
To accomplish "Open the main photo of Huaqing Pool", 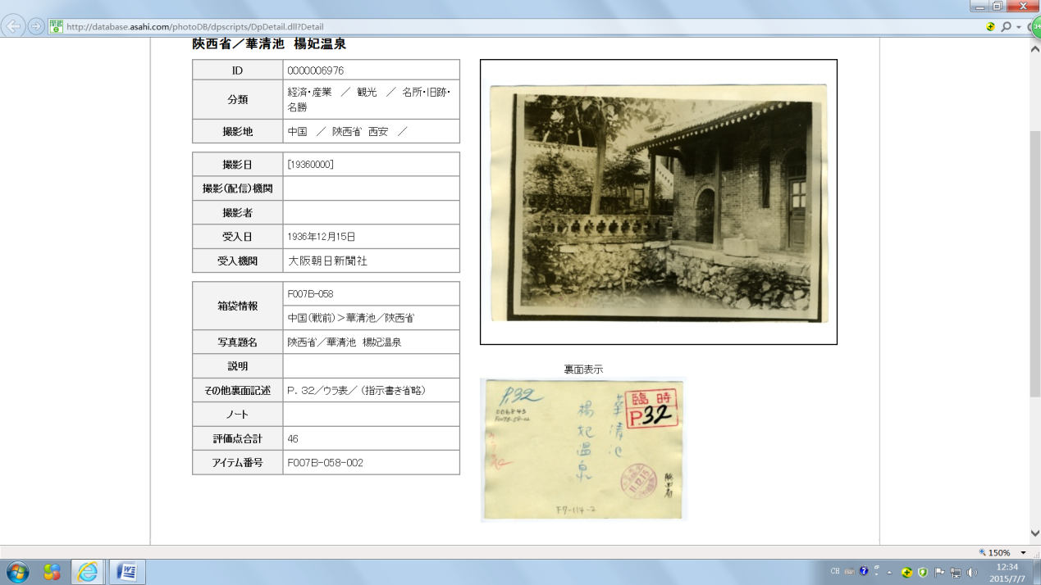I will click(658, 202).
